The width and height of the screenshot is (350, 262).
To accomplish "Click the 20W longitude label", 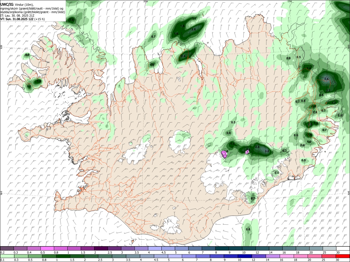I will [x=145, y=1].
